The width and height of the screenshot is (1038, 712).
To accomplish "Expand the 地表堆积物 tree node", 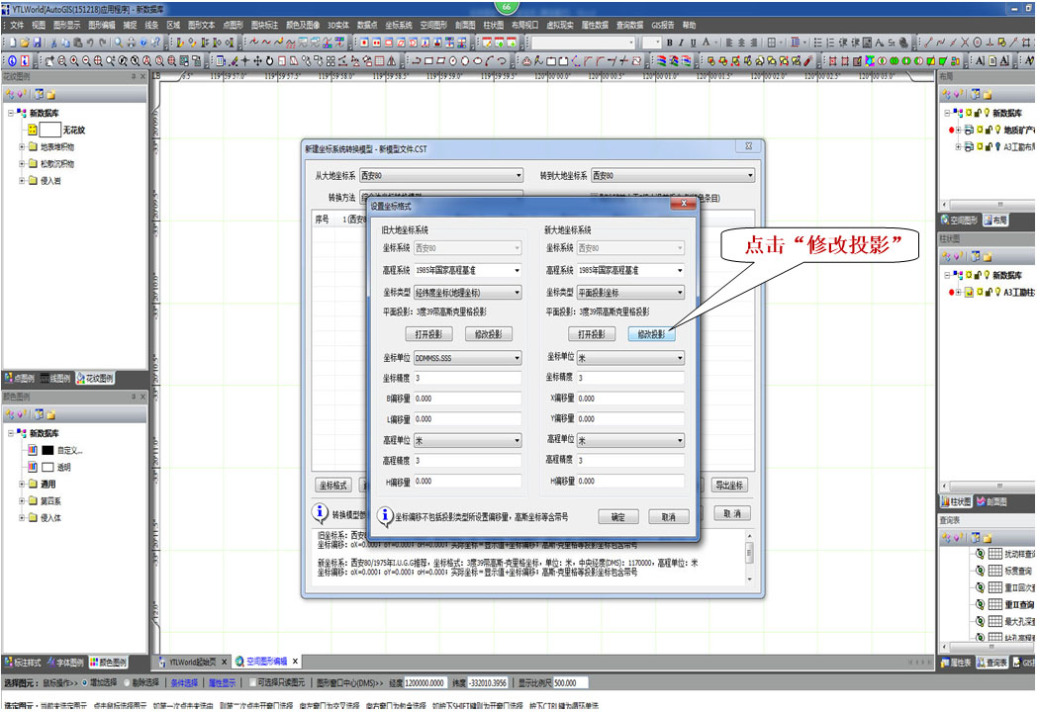I will coord(22,146).
